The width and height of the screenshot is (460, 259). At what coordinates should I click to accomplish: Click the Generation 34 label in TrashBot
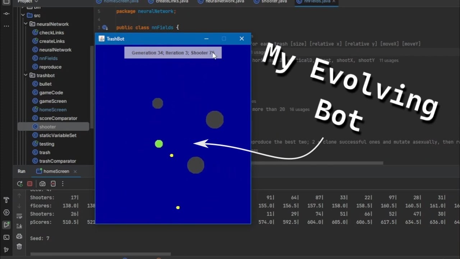(173, 53)
